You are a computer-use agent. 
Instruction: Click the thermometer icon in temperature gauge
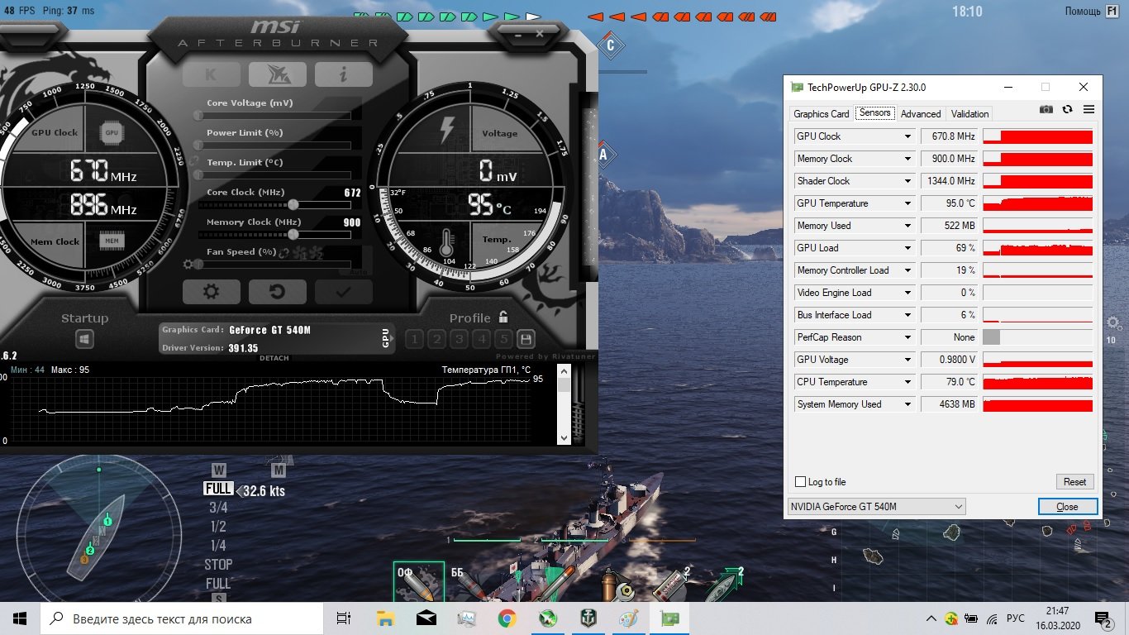446,241
